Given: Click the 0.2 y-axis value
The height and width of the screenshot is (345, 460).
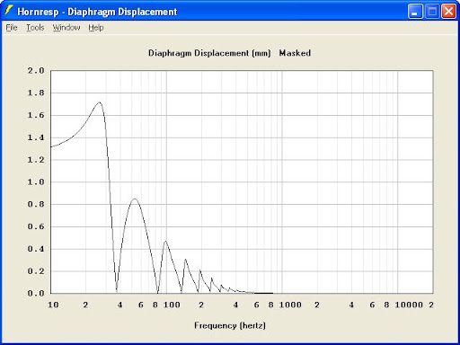Looking at the screenshot, I should click(x=36, y=271).
